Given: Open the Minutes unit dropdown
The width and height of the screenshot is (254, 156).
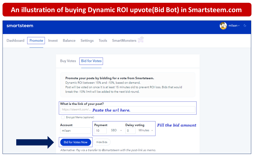Looking at the screenshot, I should (x=146, y=130).
